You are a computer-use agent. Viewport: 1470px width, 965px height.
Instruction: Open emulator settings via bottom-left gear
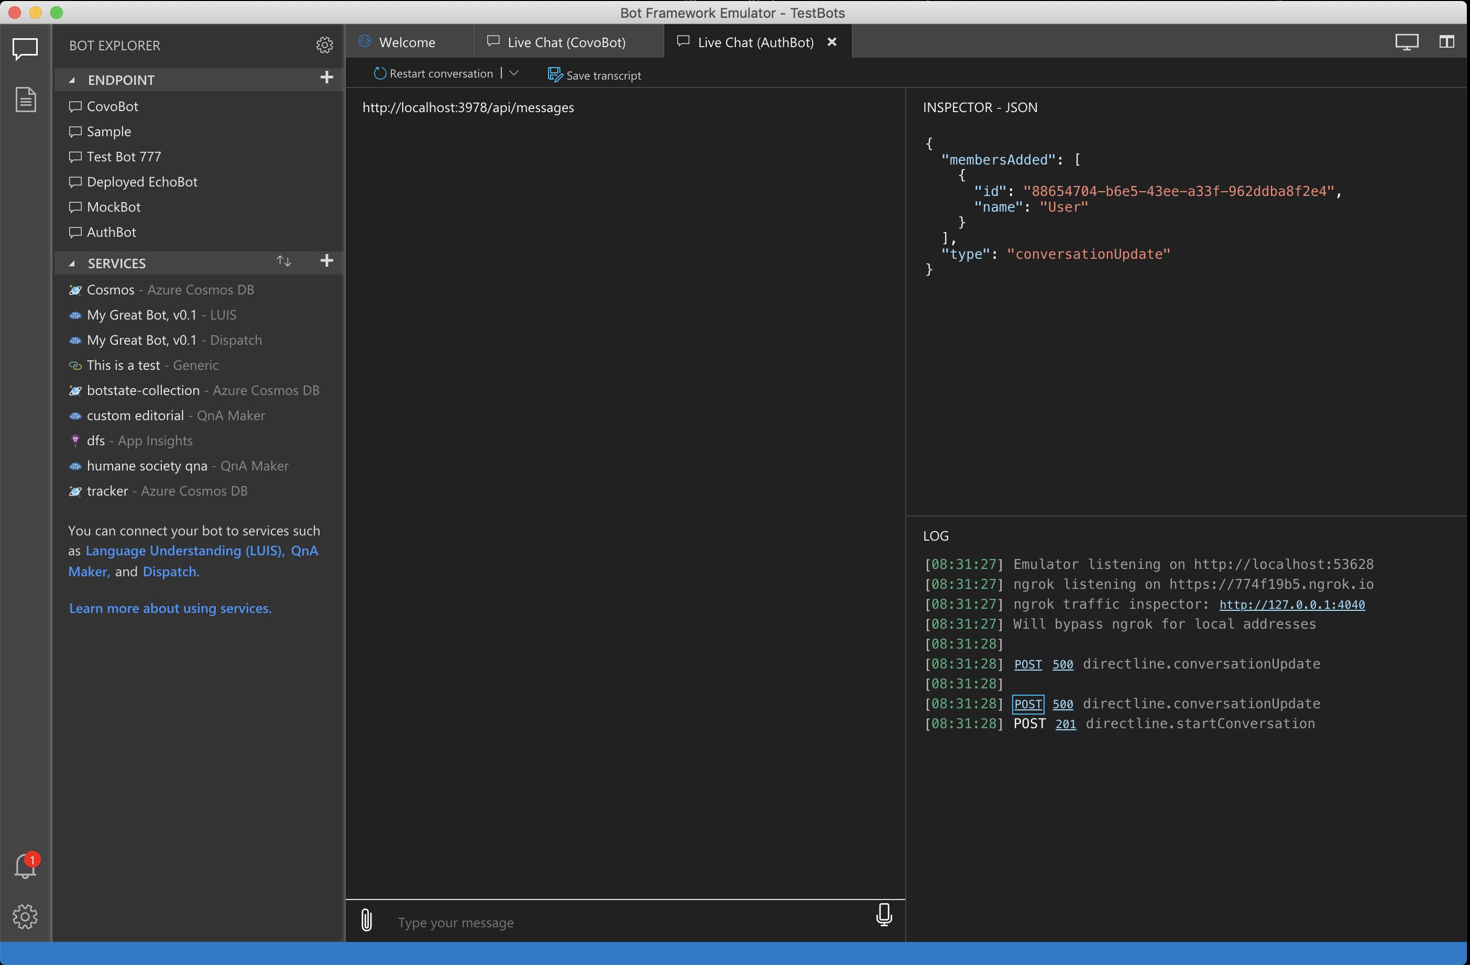point(25,917)
